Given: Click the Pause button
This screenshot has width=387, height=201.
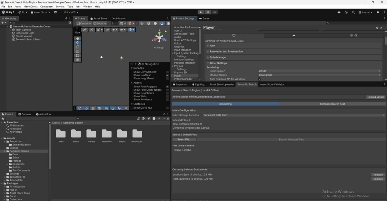Looking at the screenshot, I should [x=208, y=12].
